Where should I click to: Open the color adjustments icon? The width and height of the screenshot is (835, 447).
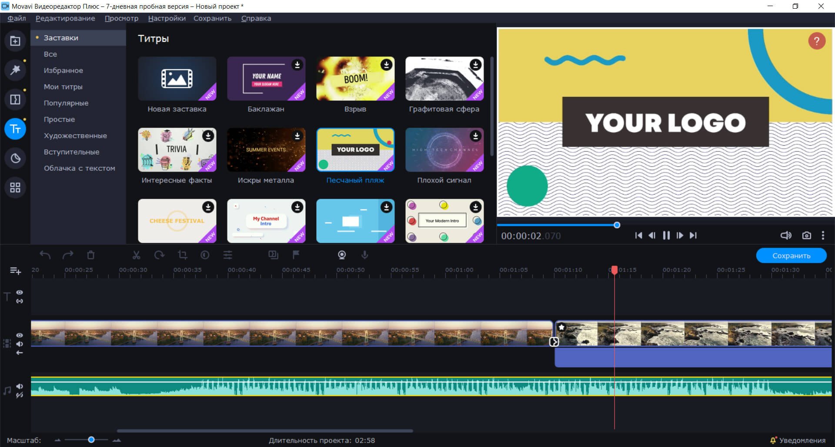coord(205,255)
